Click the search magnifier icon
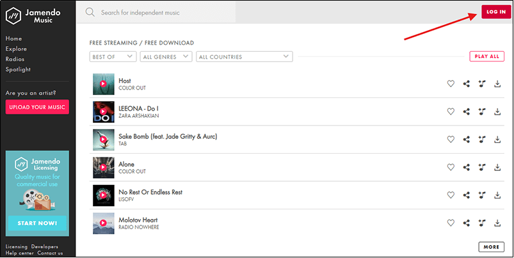Viewport: 514px width, 258px height. click(90, 12)
